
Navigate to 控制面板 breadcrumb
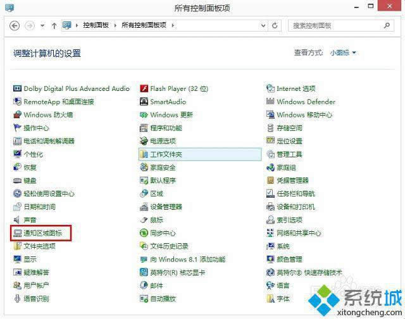(x=96, y=25)
